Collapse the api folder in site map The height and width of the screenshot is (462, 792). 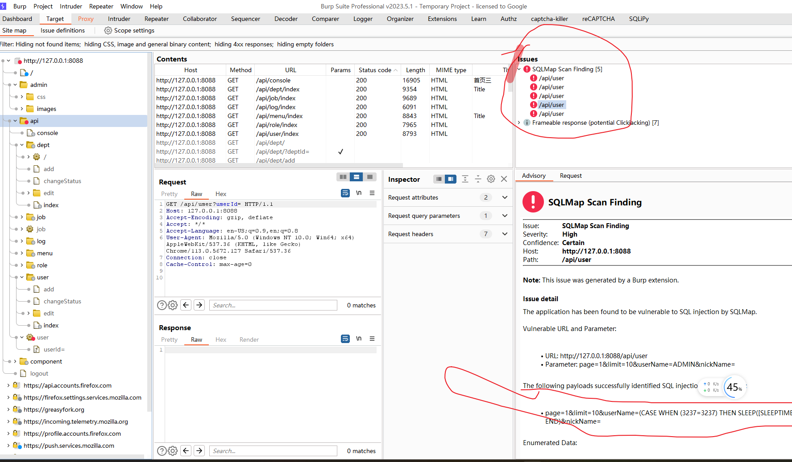(x=15, y=121)
